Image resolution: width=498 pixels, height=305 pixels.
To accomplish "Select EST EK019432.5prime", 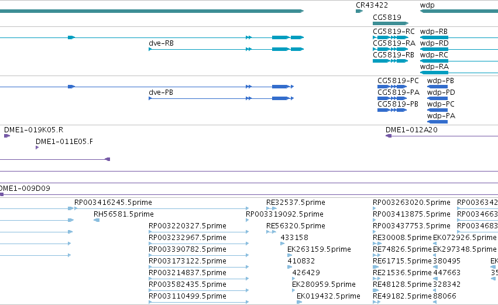I will click(x=328, y=296).
